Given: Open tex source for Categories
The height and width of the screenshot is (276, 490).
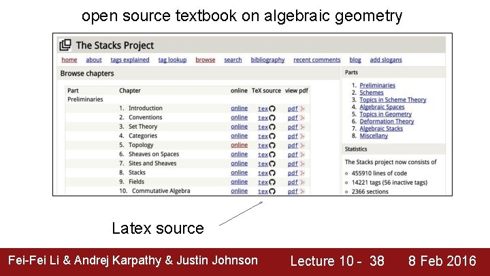Looking at the screenshot, I should pos(263,136).
